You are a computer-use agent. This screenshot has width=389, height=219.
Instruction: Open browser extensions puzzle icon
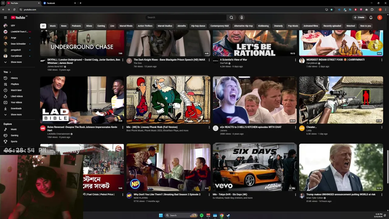pos(372,9)
